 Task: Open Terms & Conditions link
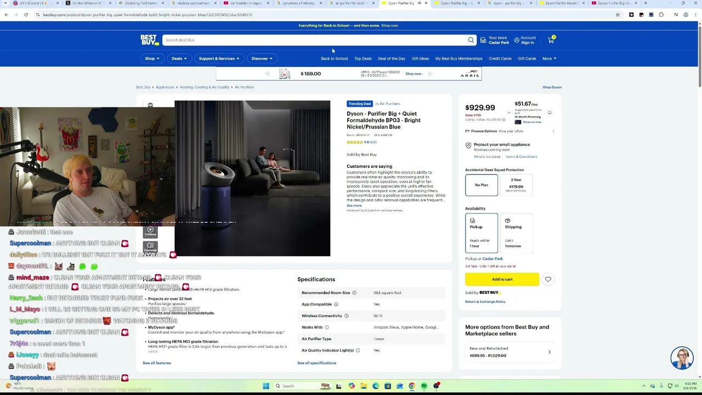click(522, 157)
